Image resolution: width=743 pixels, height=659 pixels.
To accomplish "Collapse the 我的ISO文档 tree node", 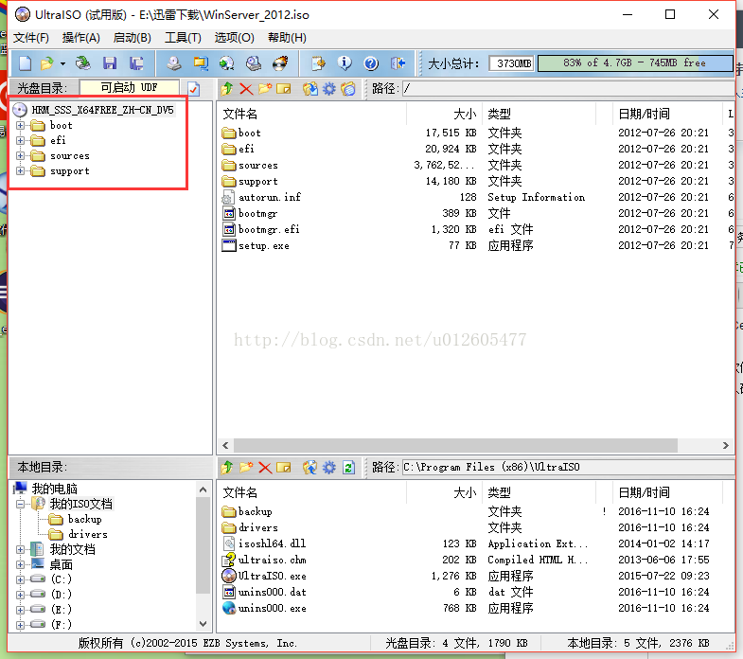I will [x=21, y=504].
